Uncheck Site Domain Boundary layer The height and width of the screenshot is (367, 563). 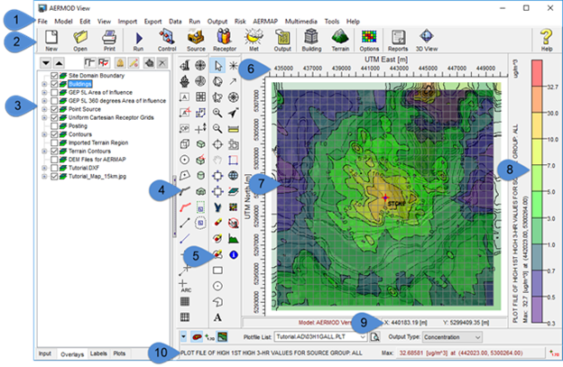(x=54, y=76)
